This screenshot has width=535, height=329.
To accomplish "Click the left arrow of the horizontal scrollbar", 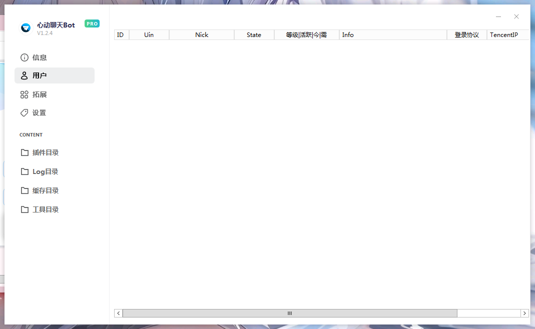I will (x=119, y=313).
